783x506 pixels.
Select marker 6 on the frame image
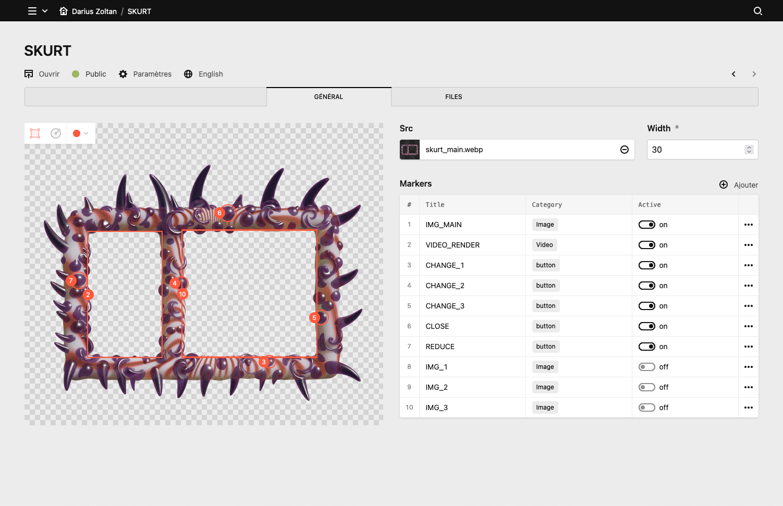(219, 213)
